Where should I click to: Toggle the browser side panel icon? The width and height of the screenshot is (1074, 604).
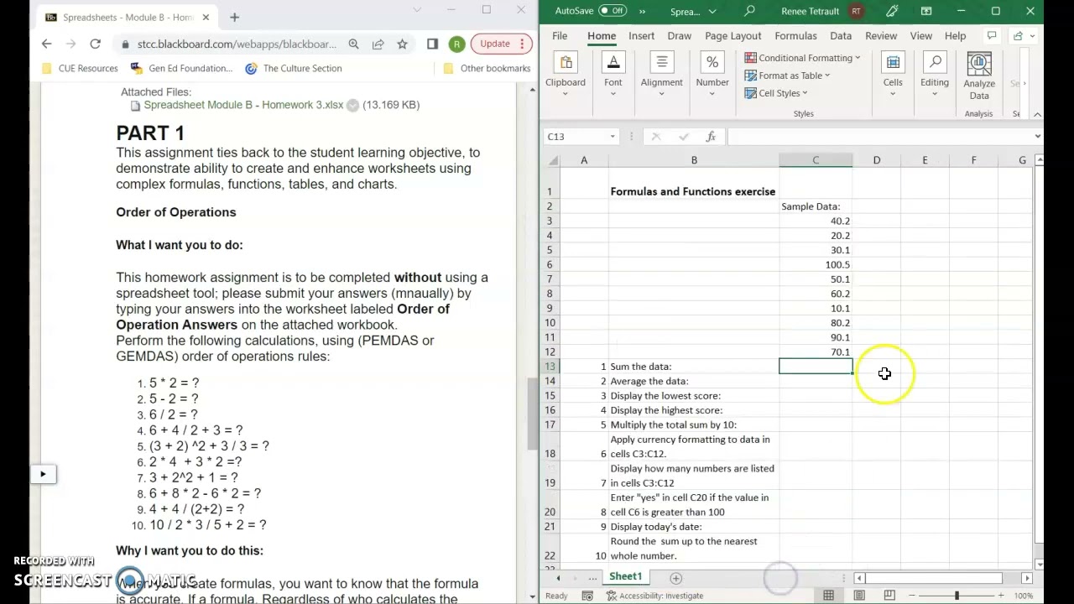point(433,44)
